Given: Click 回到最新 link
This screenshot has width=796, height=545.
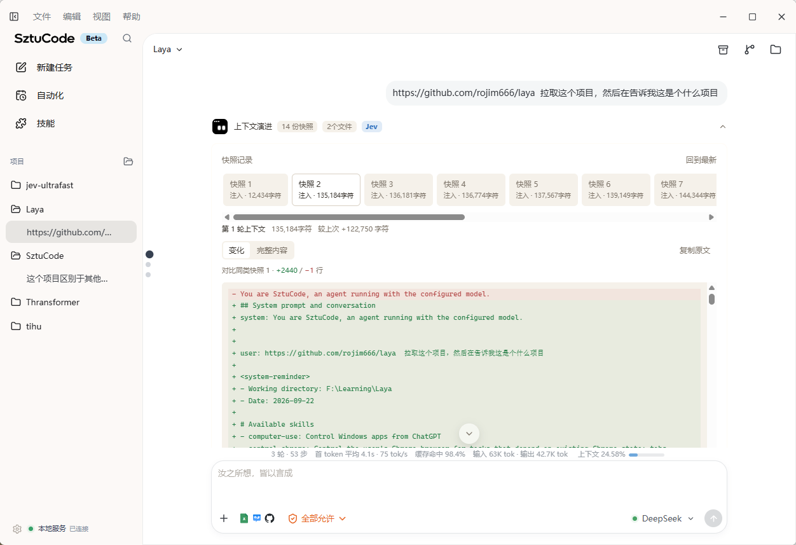Looking at the screenshot, I should click(x=701, y=160).
